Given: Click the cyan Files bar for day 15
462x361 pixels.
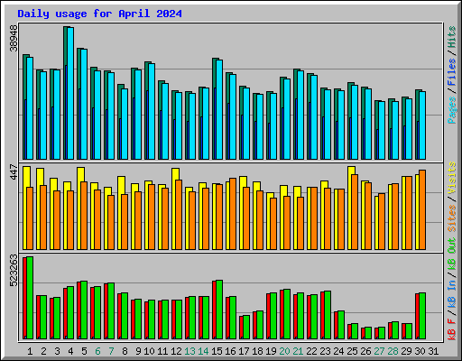Looking at the screenshot, I should [219, 109].
